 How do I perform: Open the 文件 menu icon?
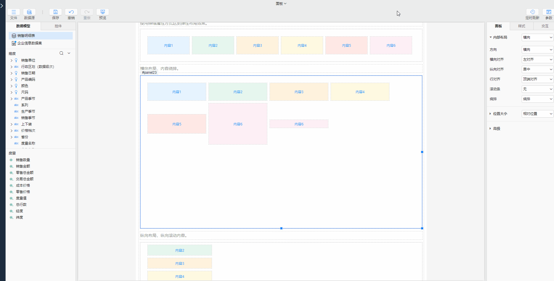14,12
